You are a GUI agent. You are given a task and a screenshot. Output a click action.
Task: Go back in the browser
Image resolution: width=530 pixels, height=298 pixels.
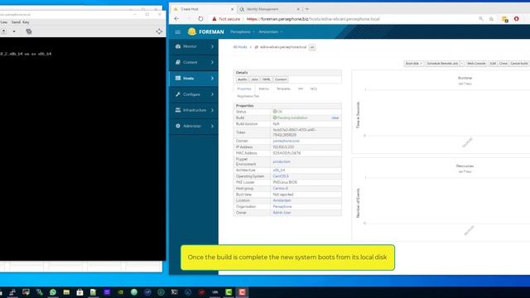pyautogui.click(x=176, y=19)
